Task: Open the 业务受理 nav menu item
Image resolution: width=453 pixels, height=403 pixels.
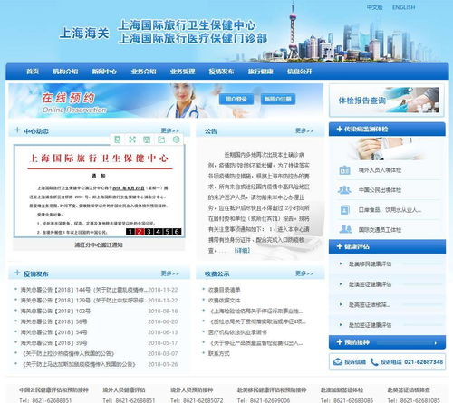Action: click(x=182, y=72)
